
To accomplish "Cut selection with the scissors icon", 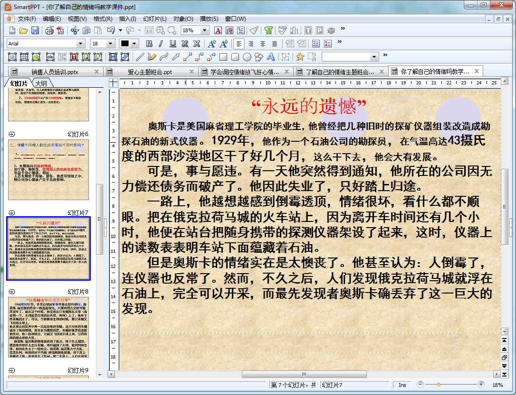I will (x=75, y=30).
